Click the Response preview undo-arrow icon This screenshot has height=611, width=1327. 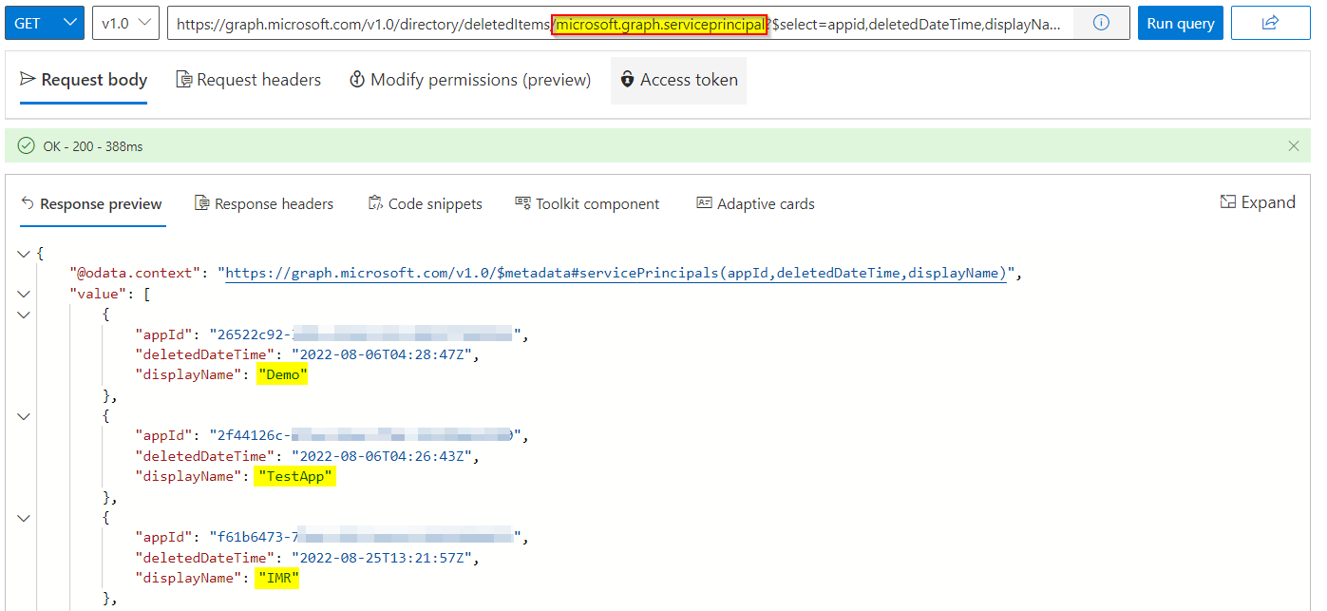click(28, 203)
